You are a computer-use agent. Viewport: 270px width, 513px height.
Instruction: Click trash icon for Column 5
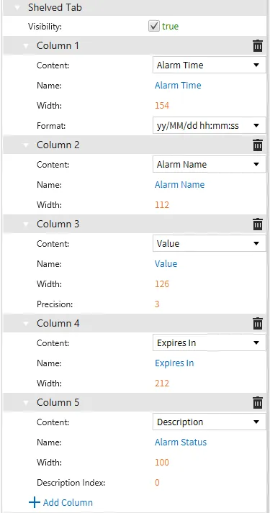tap(258, 402)
